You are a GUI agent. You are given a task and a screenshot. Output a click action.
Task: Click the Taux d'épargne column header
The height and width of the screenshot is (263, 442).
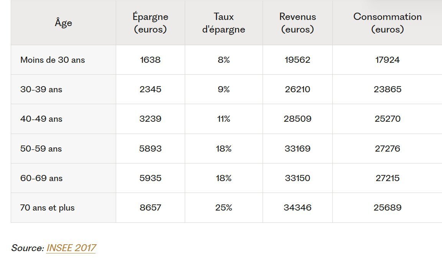coord(223,23)
